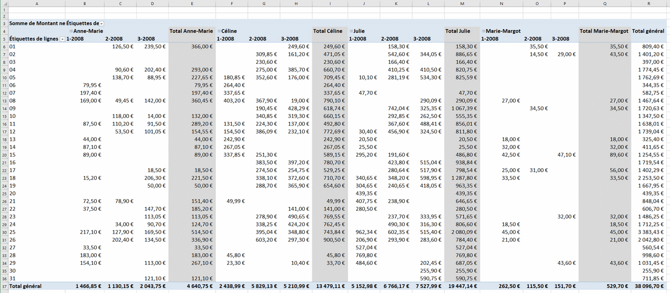Collapse the Marie-Margot column group
The image size is (670, 293).
[x=483, y=31]
